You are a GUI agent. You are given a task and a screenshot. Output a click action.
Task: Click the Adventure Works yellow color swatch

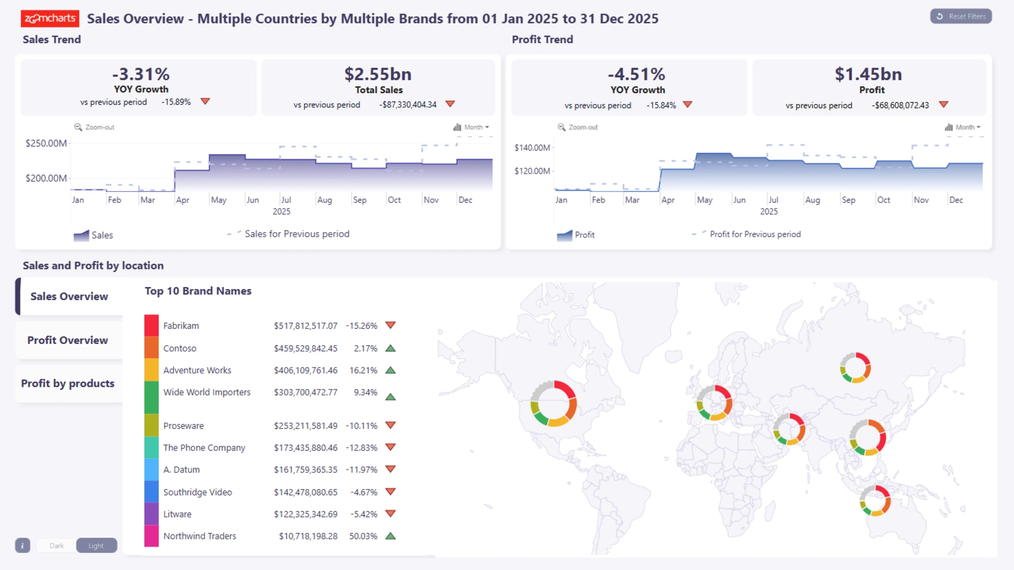coord(152,370)
